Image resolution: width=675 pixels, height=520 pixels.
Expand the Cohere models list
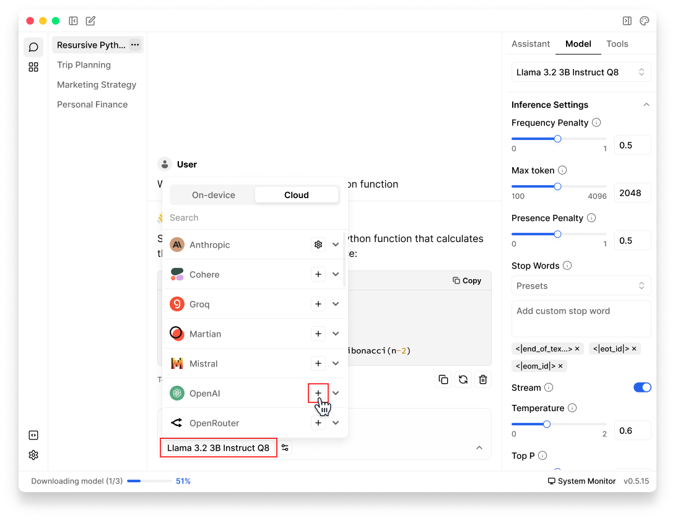(336, 274)
